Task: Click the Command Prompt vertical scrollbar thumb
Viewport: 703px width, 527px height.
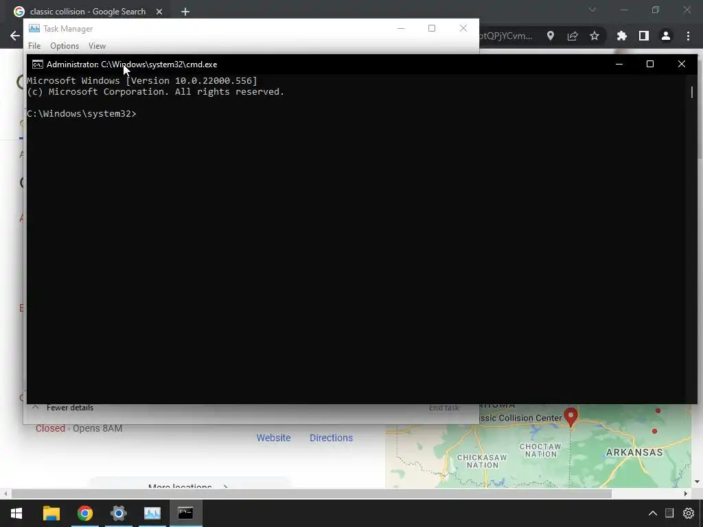Action: [692, 92]
